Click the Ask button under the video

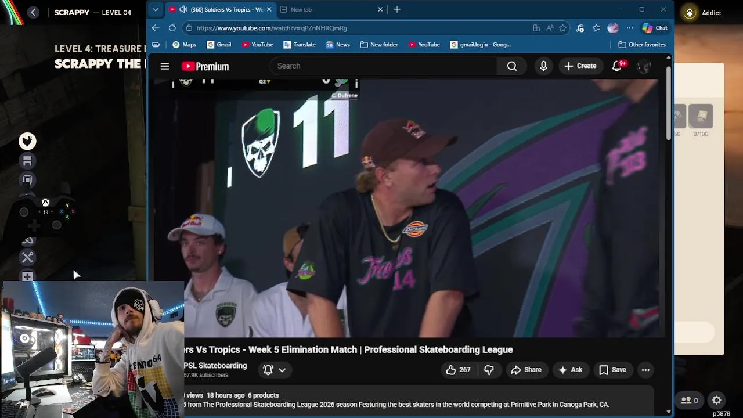tap(570, 370)
